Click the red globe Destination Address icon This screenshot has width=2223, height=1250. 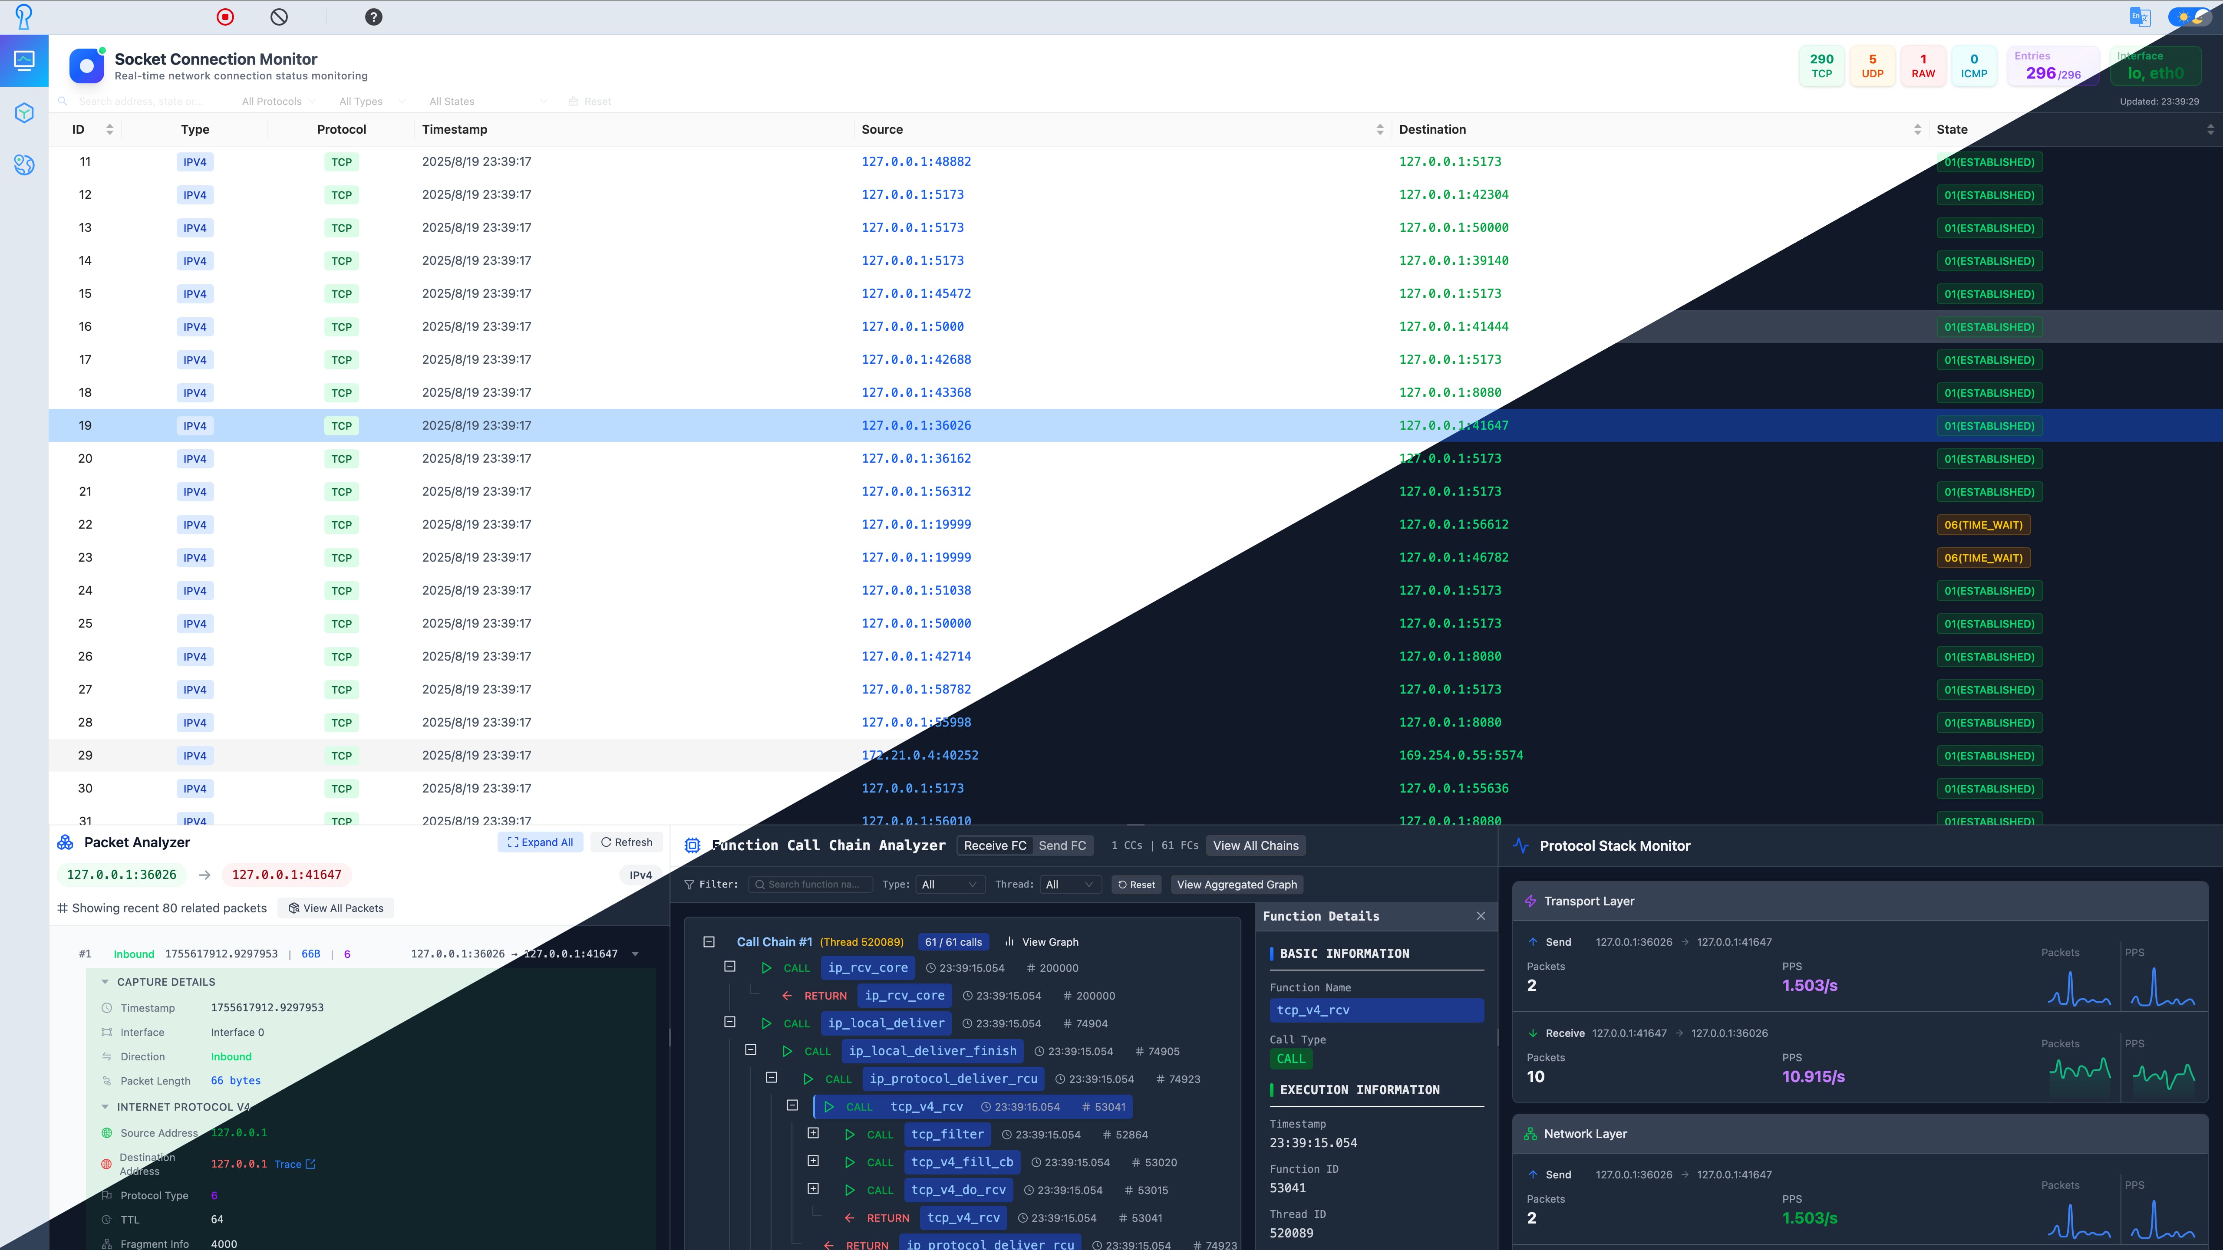(x=107, y=1164)
